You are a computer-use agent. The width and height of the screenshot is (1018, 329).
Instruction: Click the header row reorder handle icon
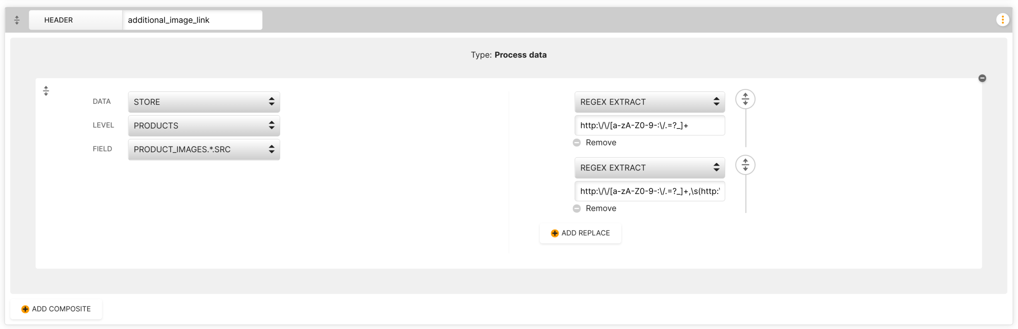pos(16,20)
